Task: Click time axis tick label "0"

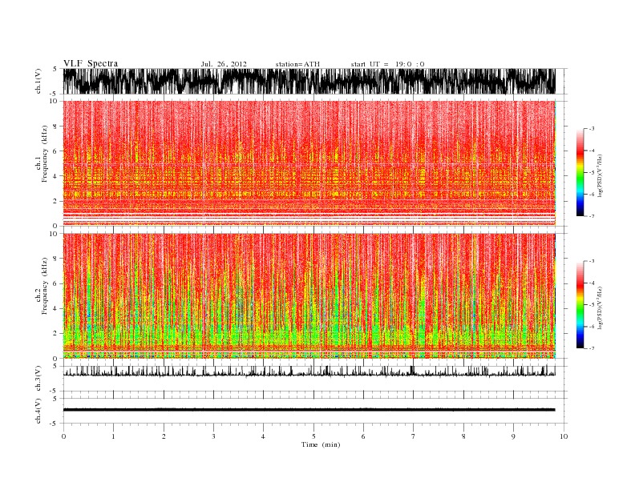Action: point(63,436)
